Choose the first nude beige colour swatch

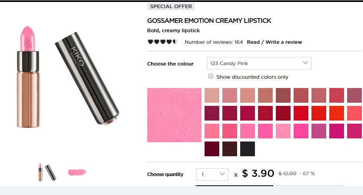pos(212,95)
